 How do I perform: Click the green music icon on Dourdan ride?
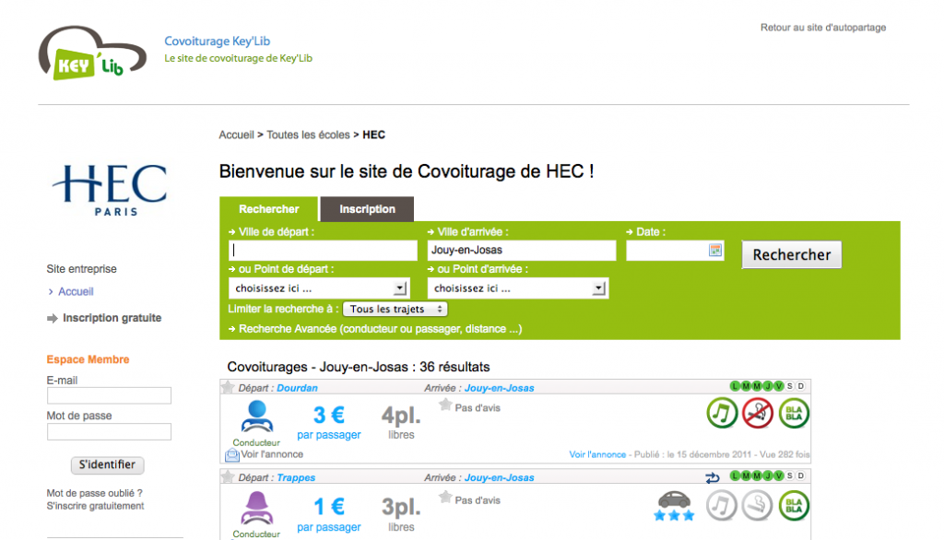click(x=722, y=413)
